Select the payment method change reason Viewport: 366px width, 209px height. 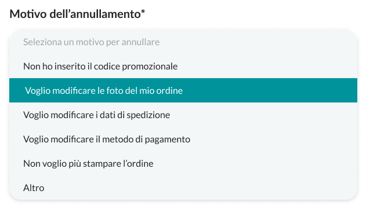183,139
